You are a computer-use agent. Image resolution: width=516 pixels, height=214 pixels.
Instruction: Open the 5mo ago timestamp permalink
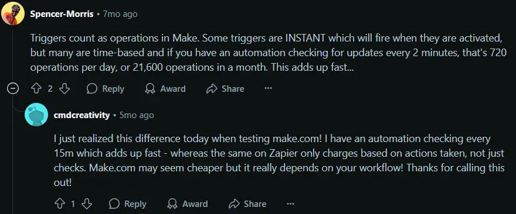click(137, 116)
